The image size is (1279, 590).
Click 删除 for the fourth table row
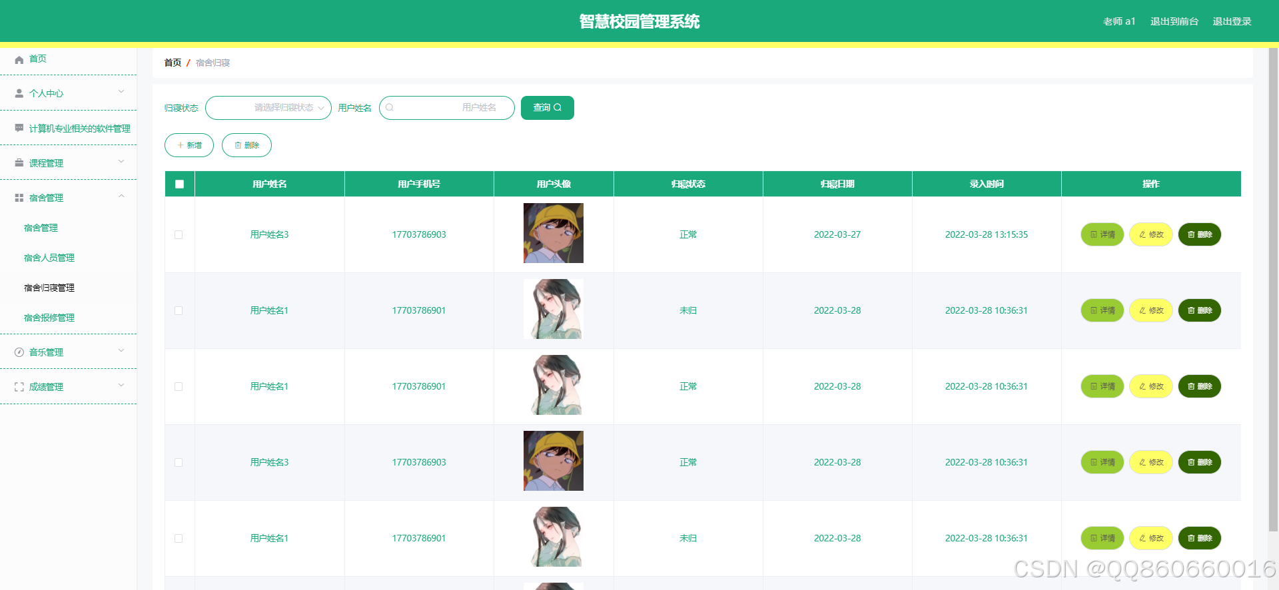[1200, 462]
